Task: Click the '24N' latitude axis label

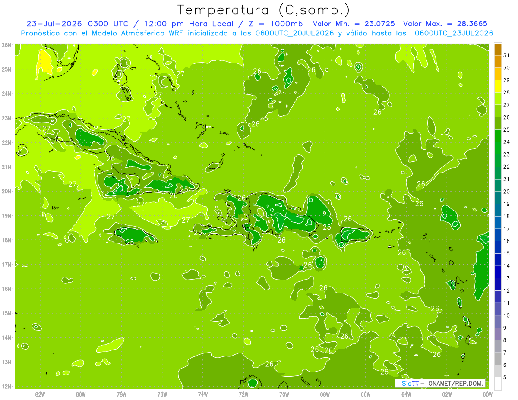Action: (6, 94)
